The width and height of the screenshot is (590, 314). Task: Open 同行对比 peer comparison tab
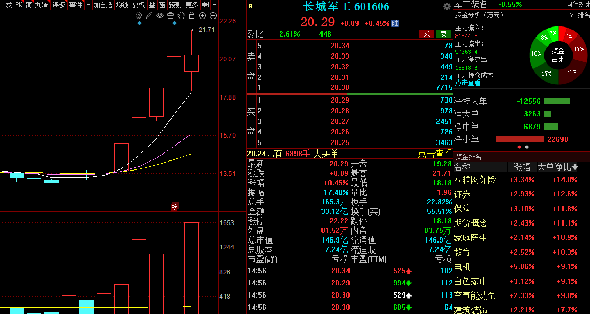pos(578,5)
